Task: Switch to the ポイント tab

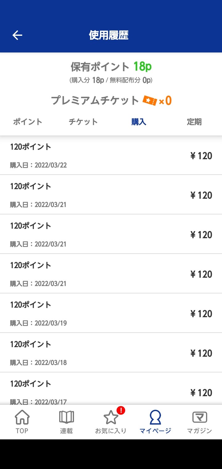Action: point(28,122)
